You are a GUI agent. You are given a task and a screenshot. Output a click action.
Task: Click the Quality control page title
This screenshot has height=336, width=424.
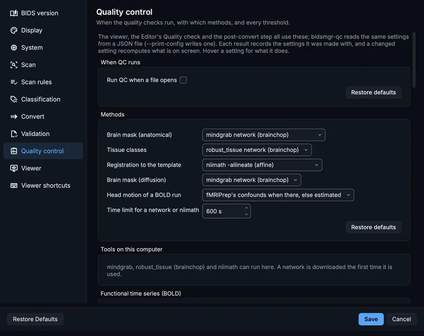125,12
